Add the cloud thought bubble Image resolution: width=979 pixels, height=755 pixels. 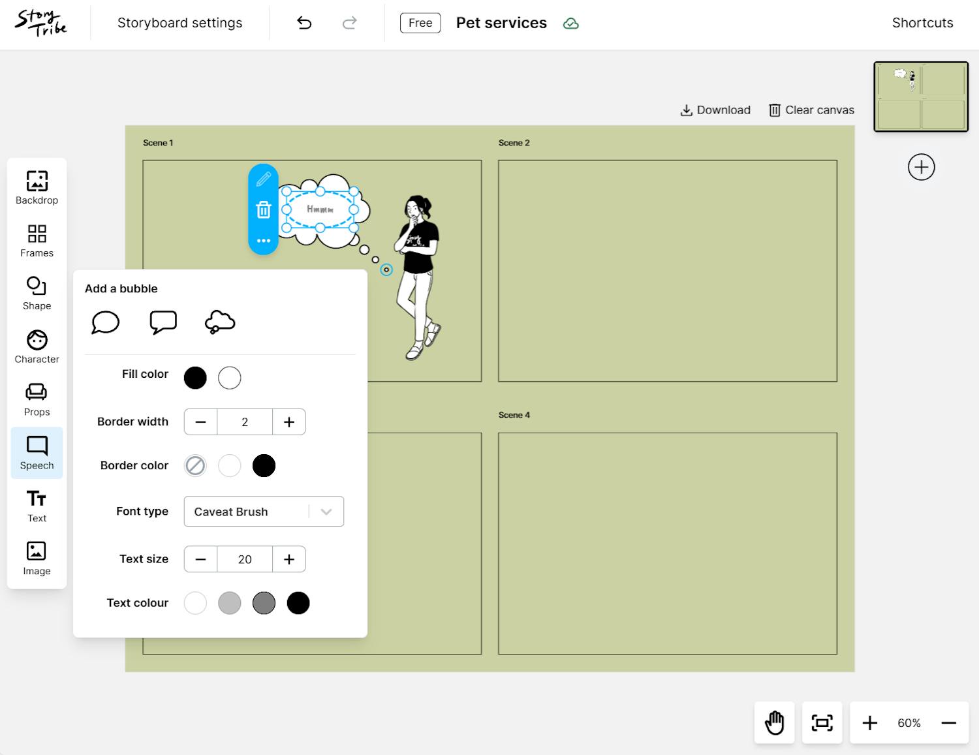coord(220,322)
